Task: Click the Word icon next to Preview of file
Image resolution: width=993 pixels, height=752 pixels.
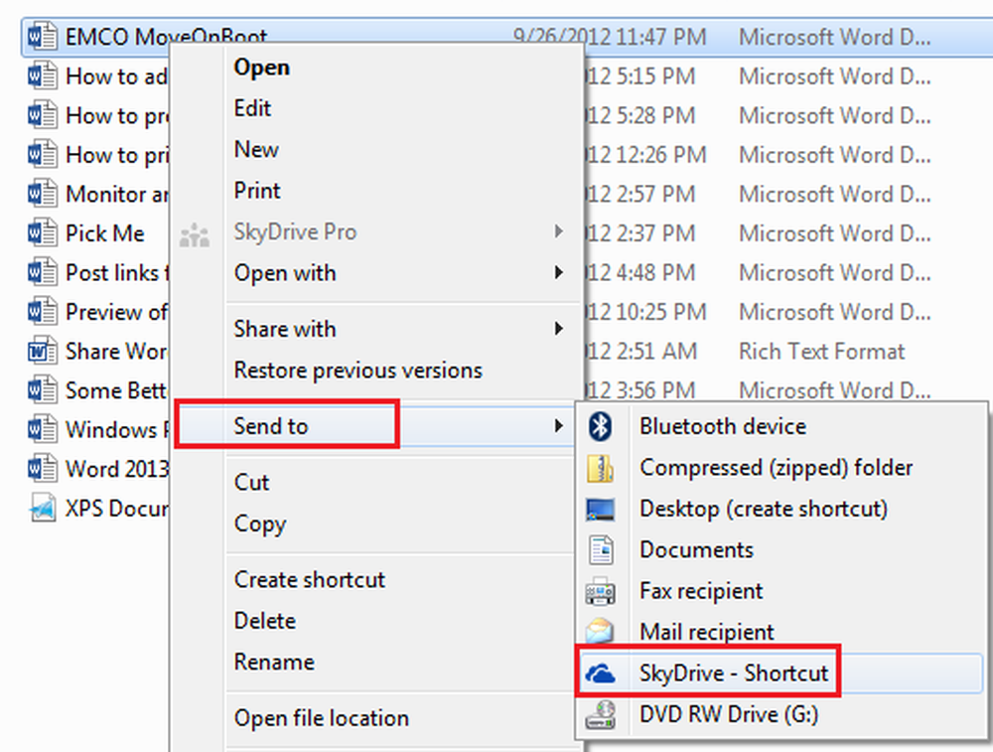Action: pyautogui.click(x=43, y=312)
